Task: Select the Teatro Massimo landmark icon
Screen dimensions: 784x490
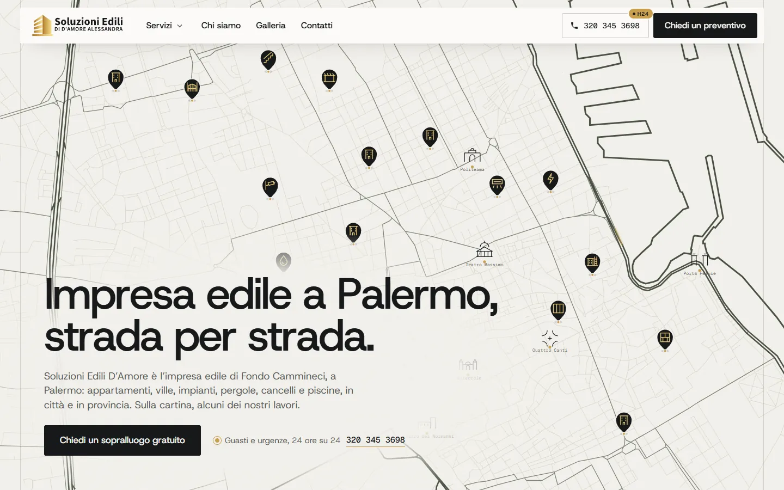Action: pos(485,250)
